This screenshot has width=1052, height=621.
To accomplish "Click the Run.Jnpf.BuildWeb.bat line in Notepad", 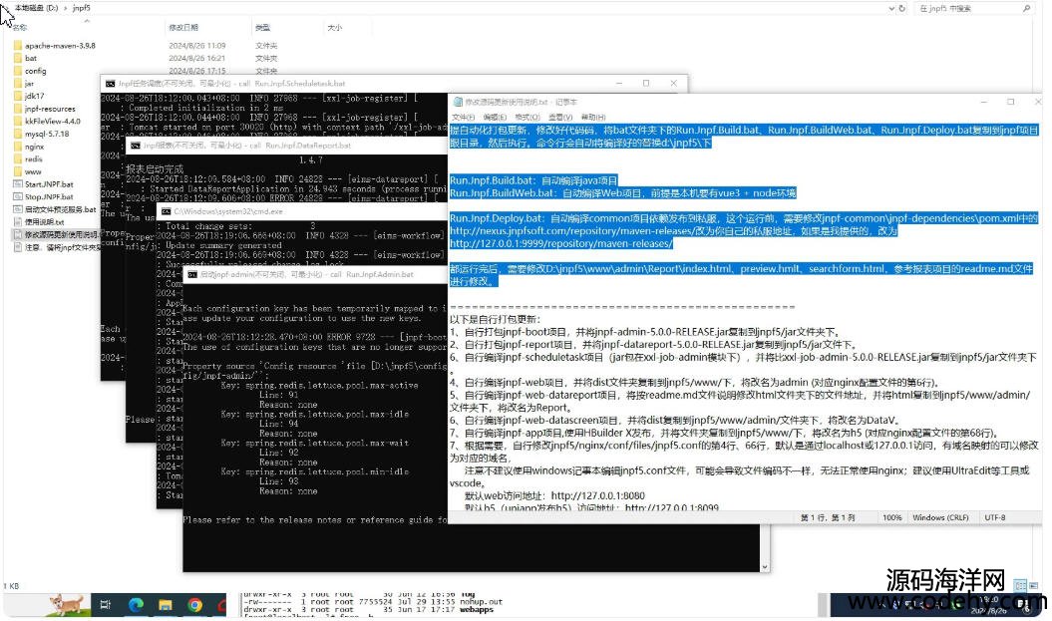I will [x=622, y=193].
